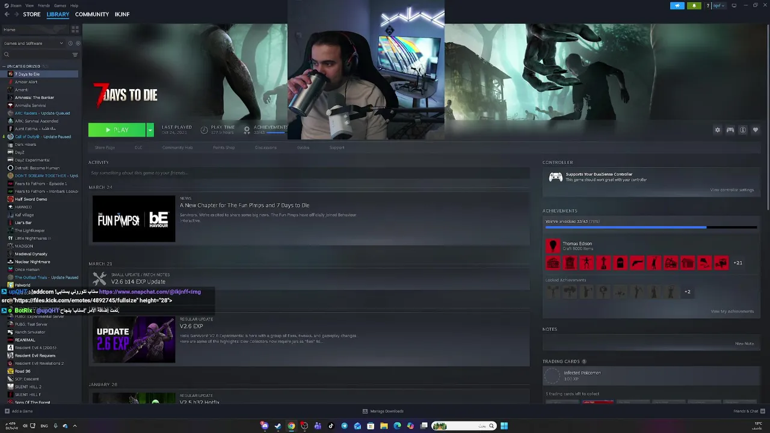
Task: Add game to favorites heart icon
Action: point(756,130)
